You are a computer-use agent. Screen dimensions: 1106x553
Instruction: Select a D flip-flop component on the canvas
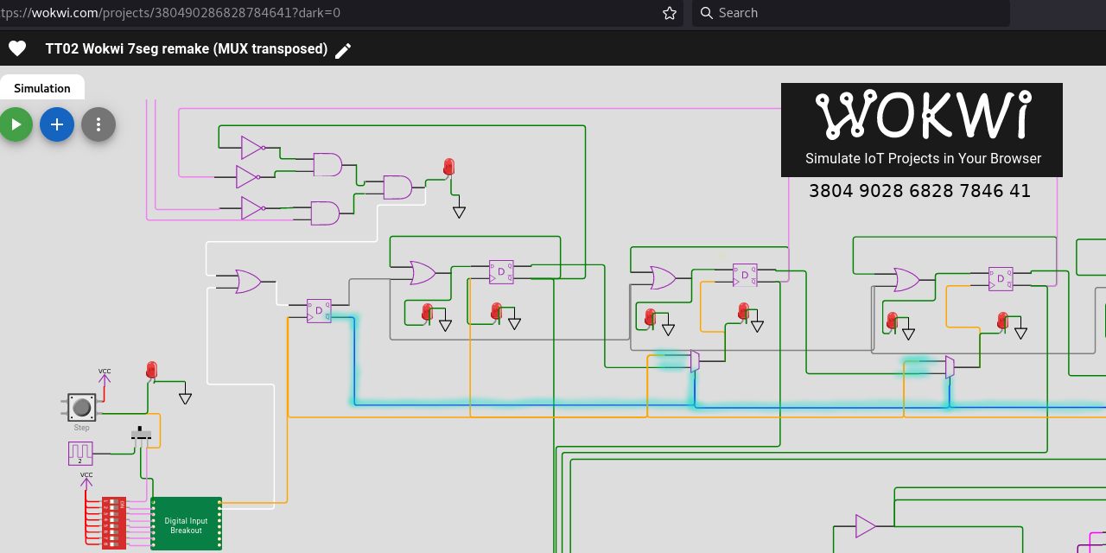click(317, 312)
